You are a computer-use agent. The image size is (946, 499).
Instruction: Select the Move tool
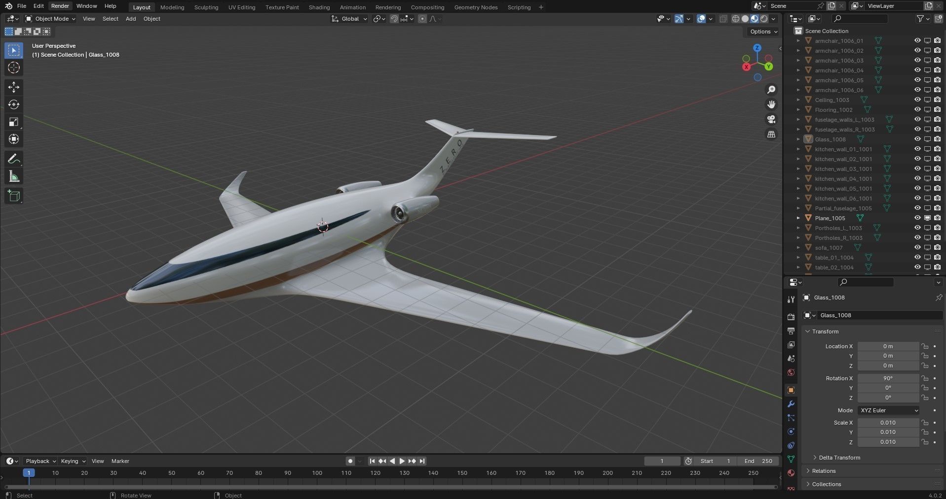14,87
